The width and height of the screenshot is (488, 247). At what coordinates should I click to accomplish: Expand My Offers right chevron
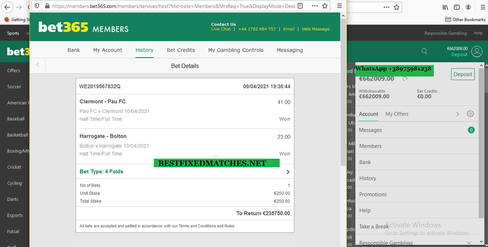click(458, 114)
